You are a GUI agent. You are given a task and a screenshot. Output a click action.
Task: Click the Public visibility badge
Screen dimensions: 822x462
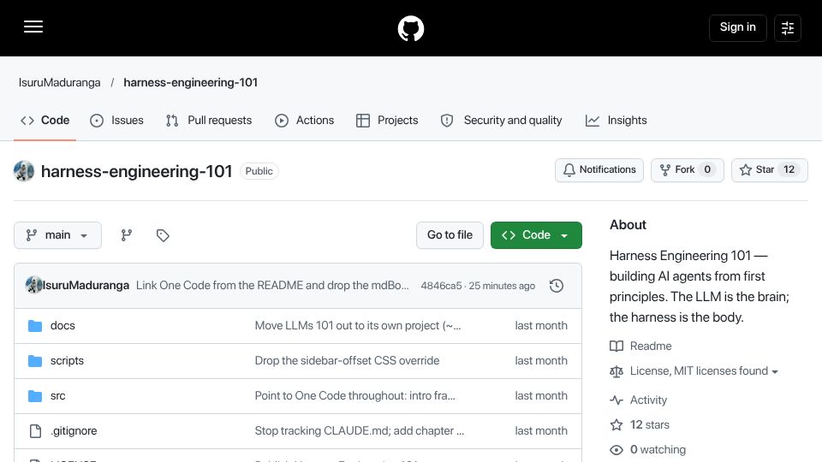click(x=259, y=171)
